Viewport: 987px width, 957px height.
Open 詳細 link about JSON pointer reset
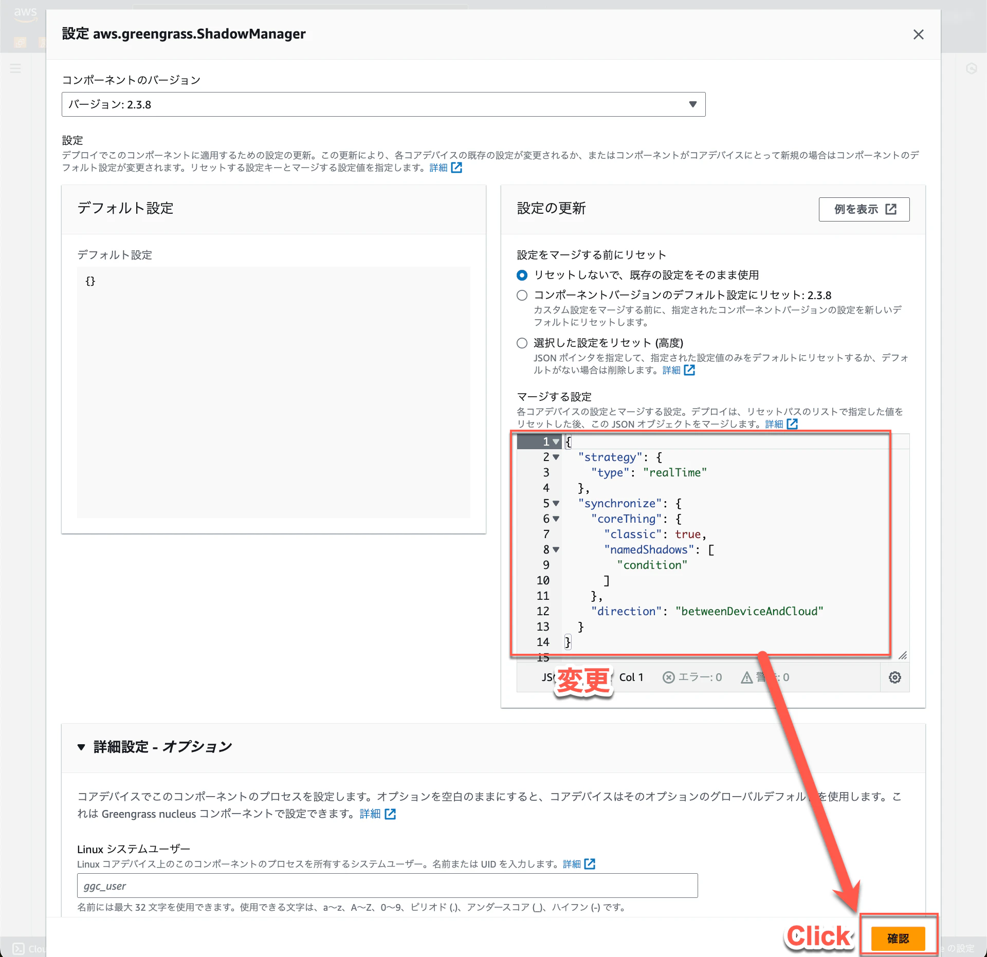click(x=671, y=370)
